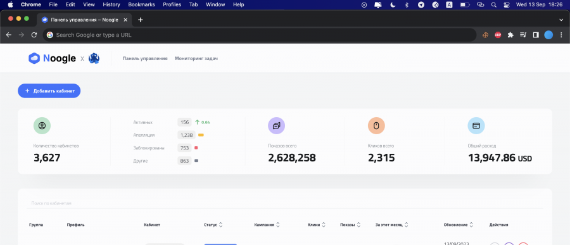This screenshot has width=570, height=245.
Task: Open macOS Spotlight search
Action: pyautogui.click(x=493, y=4)
